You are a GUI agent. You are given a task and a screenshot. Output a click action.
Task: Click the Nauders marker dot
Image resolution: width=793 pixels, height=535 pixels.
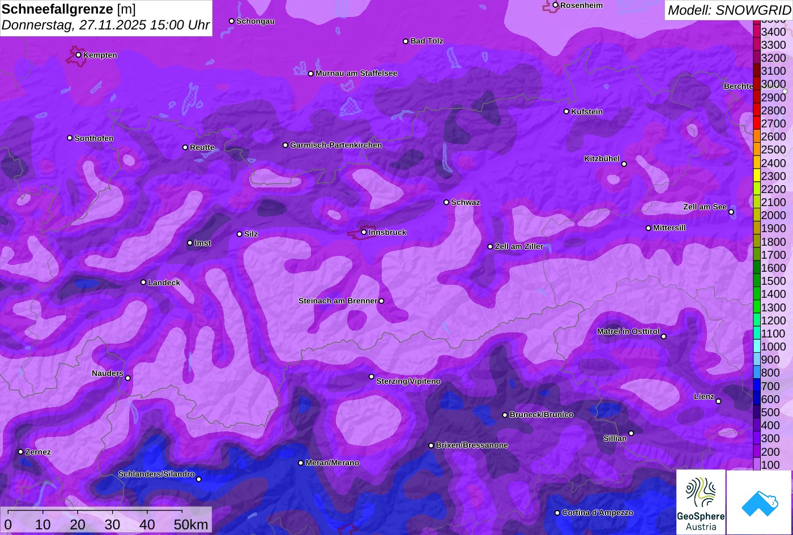coord(127,378)
